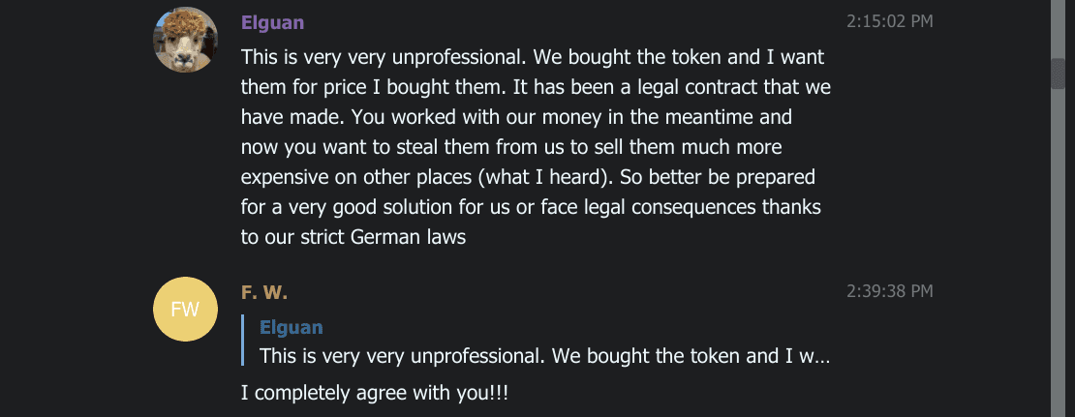The width and height of the screenshot is (1075, 417).
Task: Grab the chat scrollbar thumb
Action: (1058, 74)
